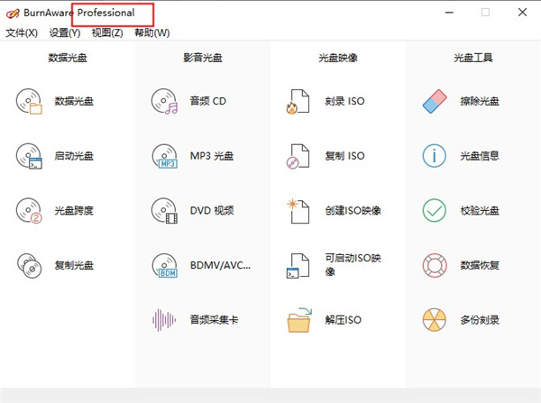Click the 光盘信息 info circle icon

[x=435, y=156]
